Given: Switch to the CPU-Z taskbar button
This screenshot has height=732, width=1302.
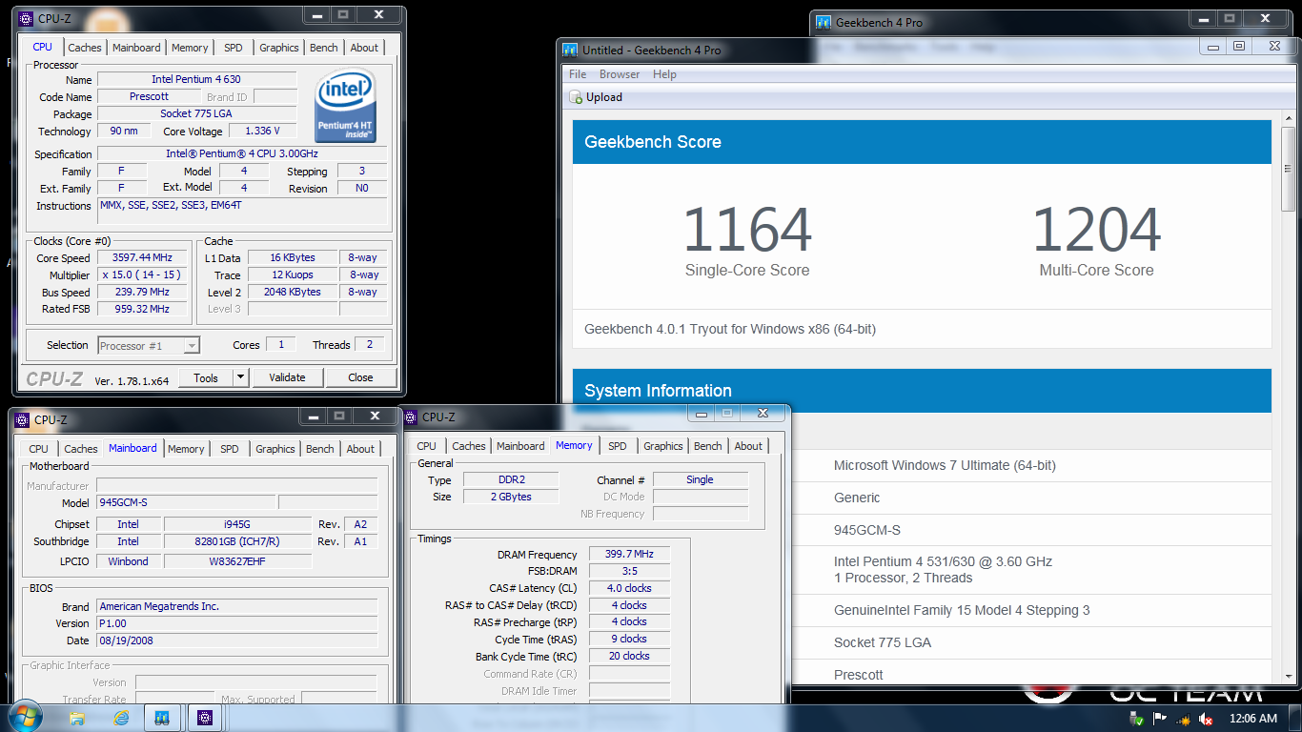Looking at the screenshot, I should [x=205, y=718].
